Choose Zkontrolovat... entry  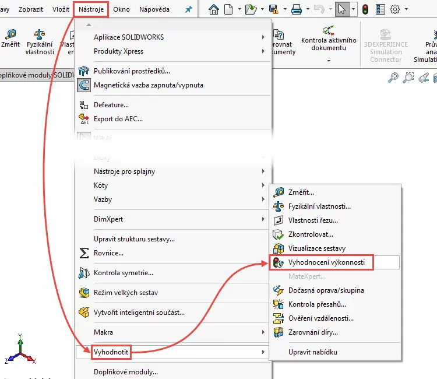(335, 234)
